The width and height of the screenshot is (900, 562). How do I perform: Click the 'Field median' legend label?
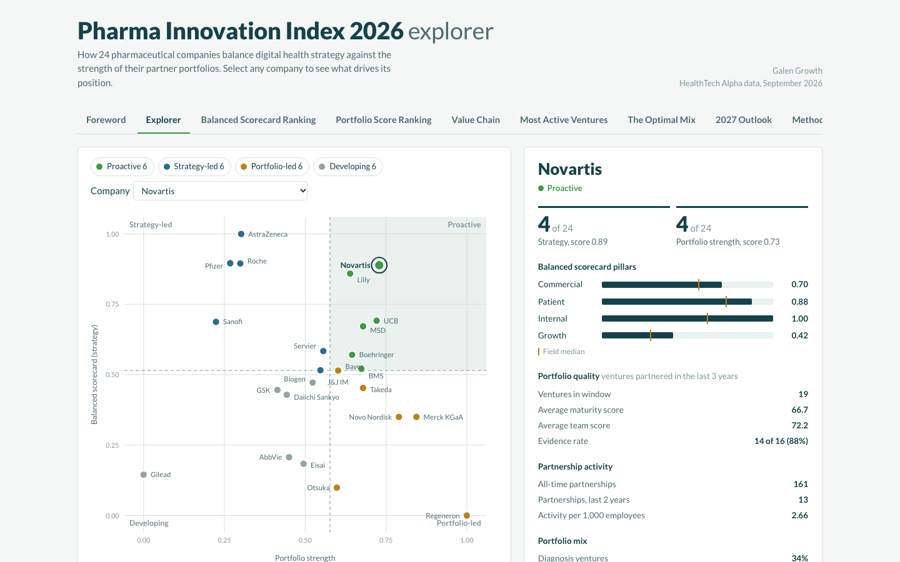click(x=564, y=352)
